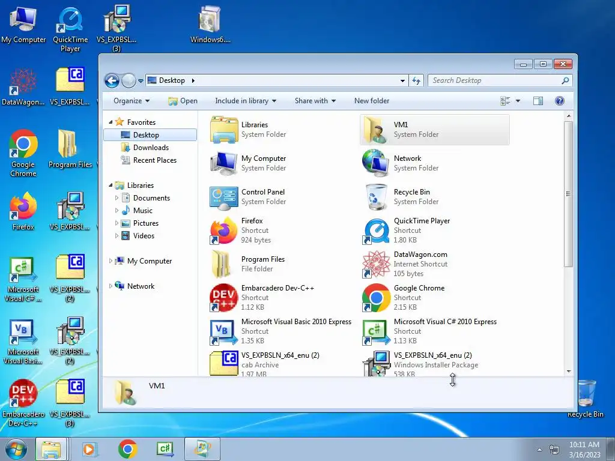Select the Network system folder icon
Viewport: 615px width, 461px height.
pos(375,163)
